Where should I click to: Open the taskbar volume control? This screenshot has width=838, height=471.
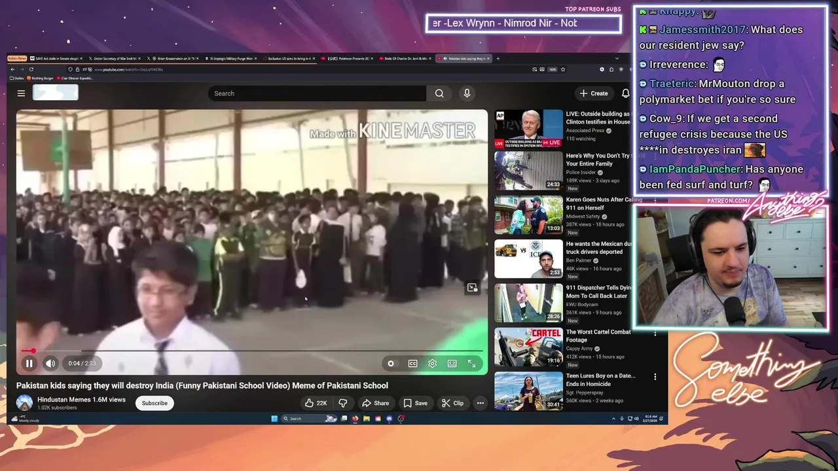click(x=637, y=419)
